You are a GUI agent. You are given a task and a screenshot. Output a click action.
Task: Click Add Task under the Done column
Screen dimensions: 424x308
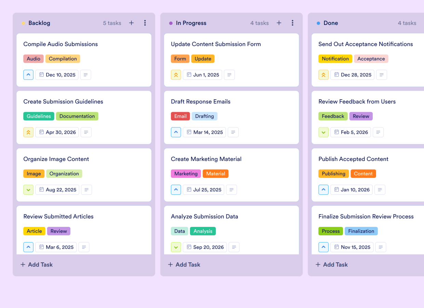331,264
